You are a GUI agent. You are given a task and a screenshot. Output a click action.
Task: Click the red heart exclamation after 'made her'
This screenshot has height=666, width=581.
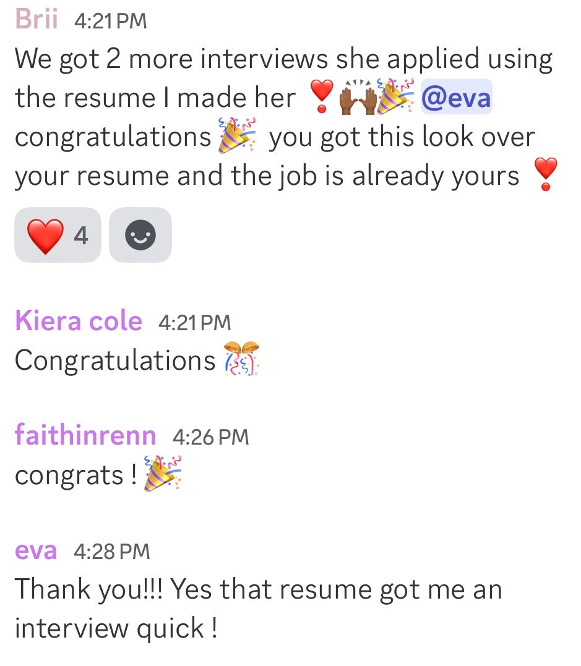pyautogui.click(x=322, y=96)
